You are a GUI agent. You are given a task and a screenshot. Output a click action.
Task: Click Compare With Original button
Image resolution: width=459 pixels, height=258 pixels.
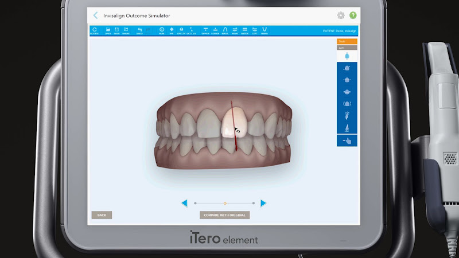coord(224,215)
